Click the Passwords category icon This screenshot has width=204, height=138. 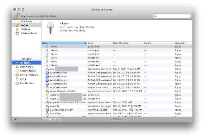pyautogui.click(x=17, y=67)
